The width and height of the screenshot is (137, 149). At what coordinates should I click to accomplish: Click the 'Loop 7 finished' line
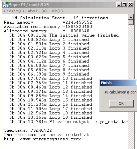(49, 66)
